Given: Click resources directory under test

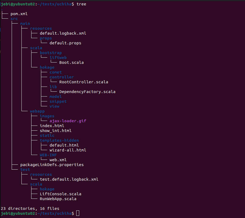Looking at the screenshot, I should (41, 174).
